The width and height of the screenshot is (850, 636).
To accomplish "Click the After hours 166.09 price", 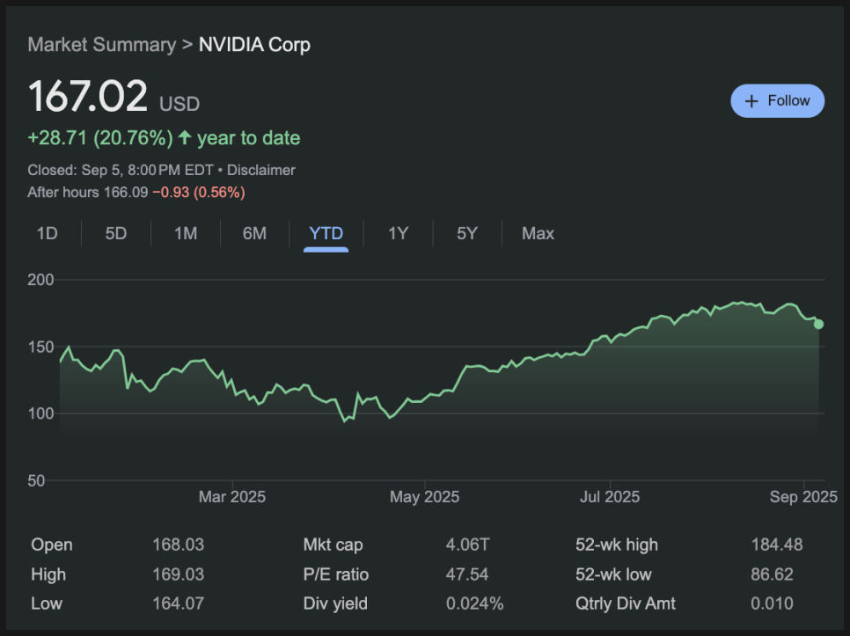I will (88, 193).
